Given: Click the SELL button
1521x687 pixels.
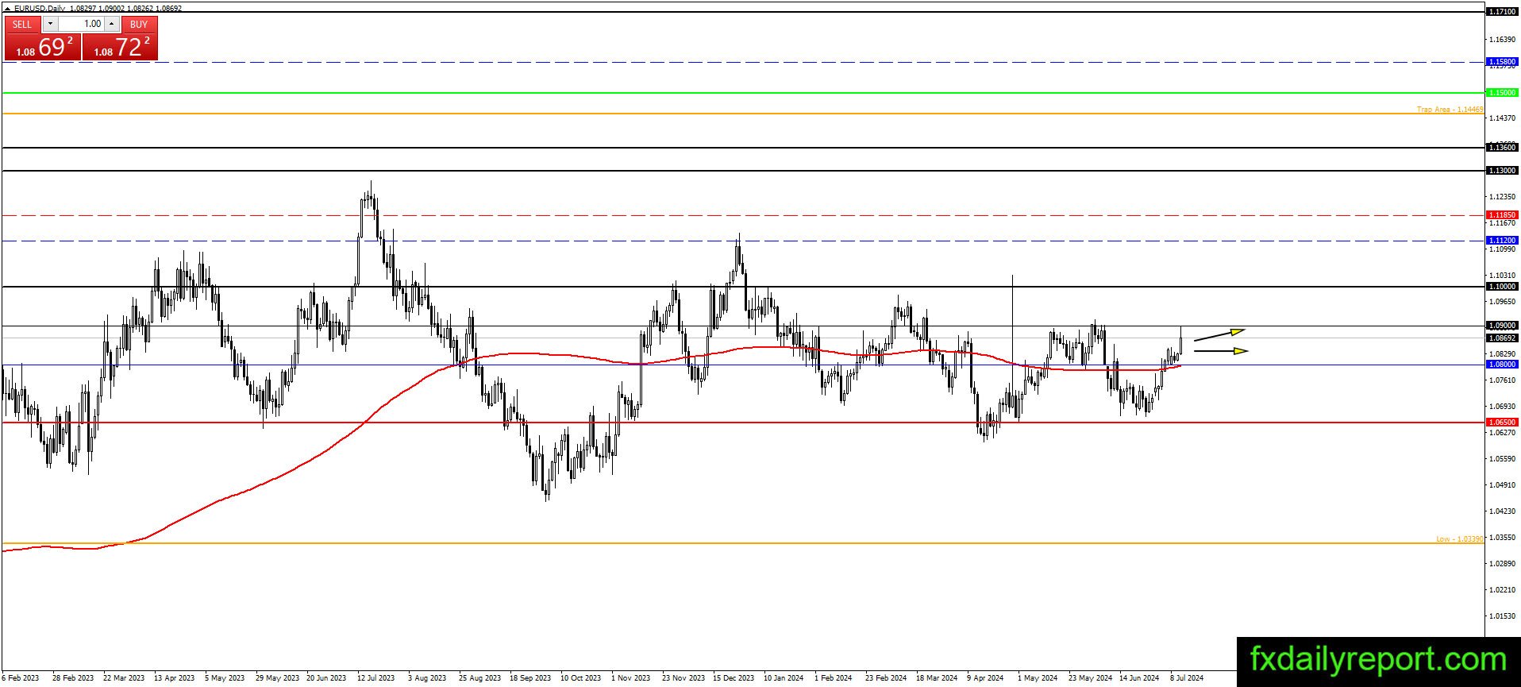Looking at the screenshot, I should coord(22,24).
